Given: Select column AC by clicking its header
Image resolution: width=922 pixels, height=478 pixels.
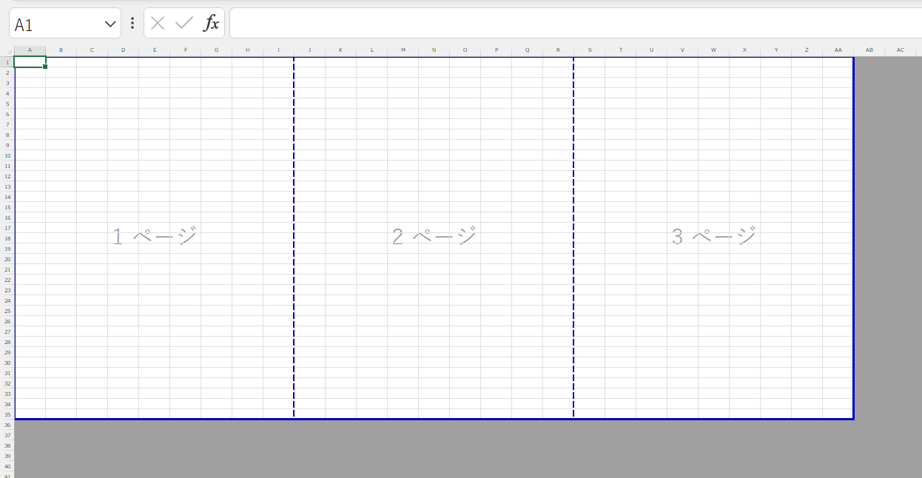Looking at the screenshot, I should (901, 50).
